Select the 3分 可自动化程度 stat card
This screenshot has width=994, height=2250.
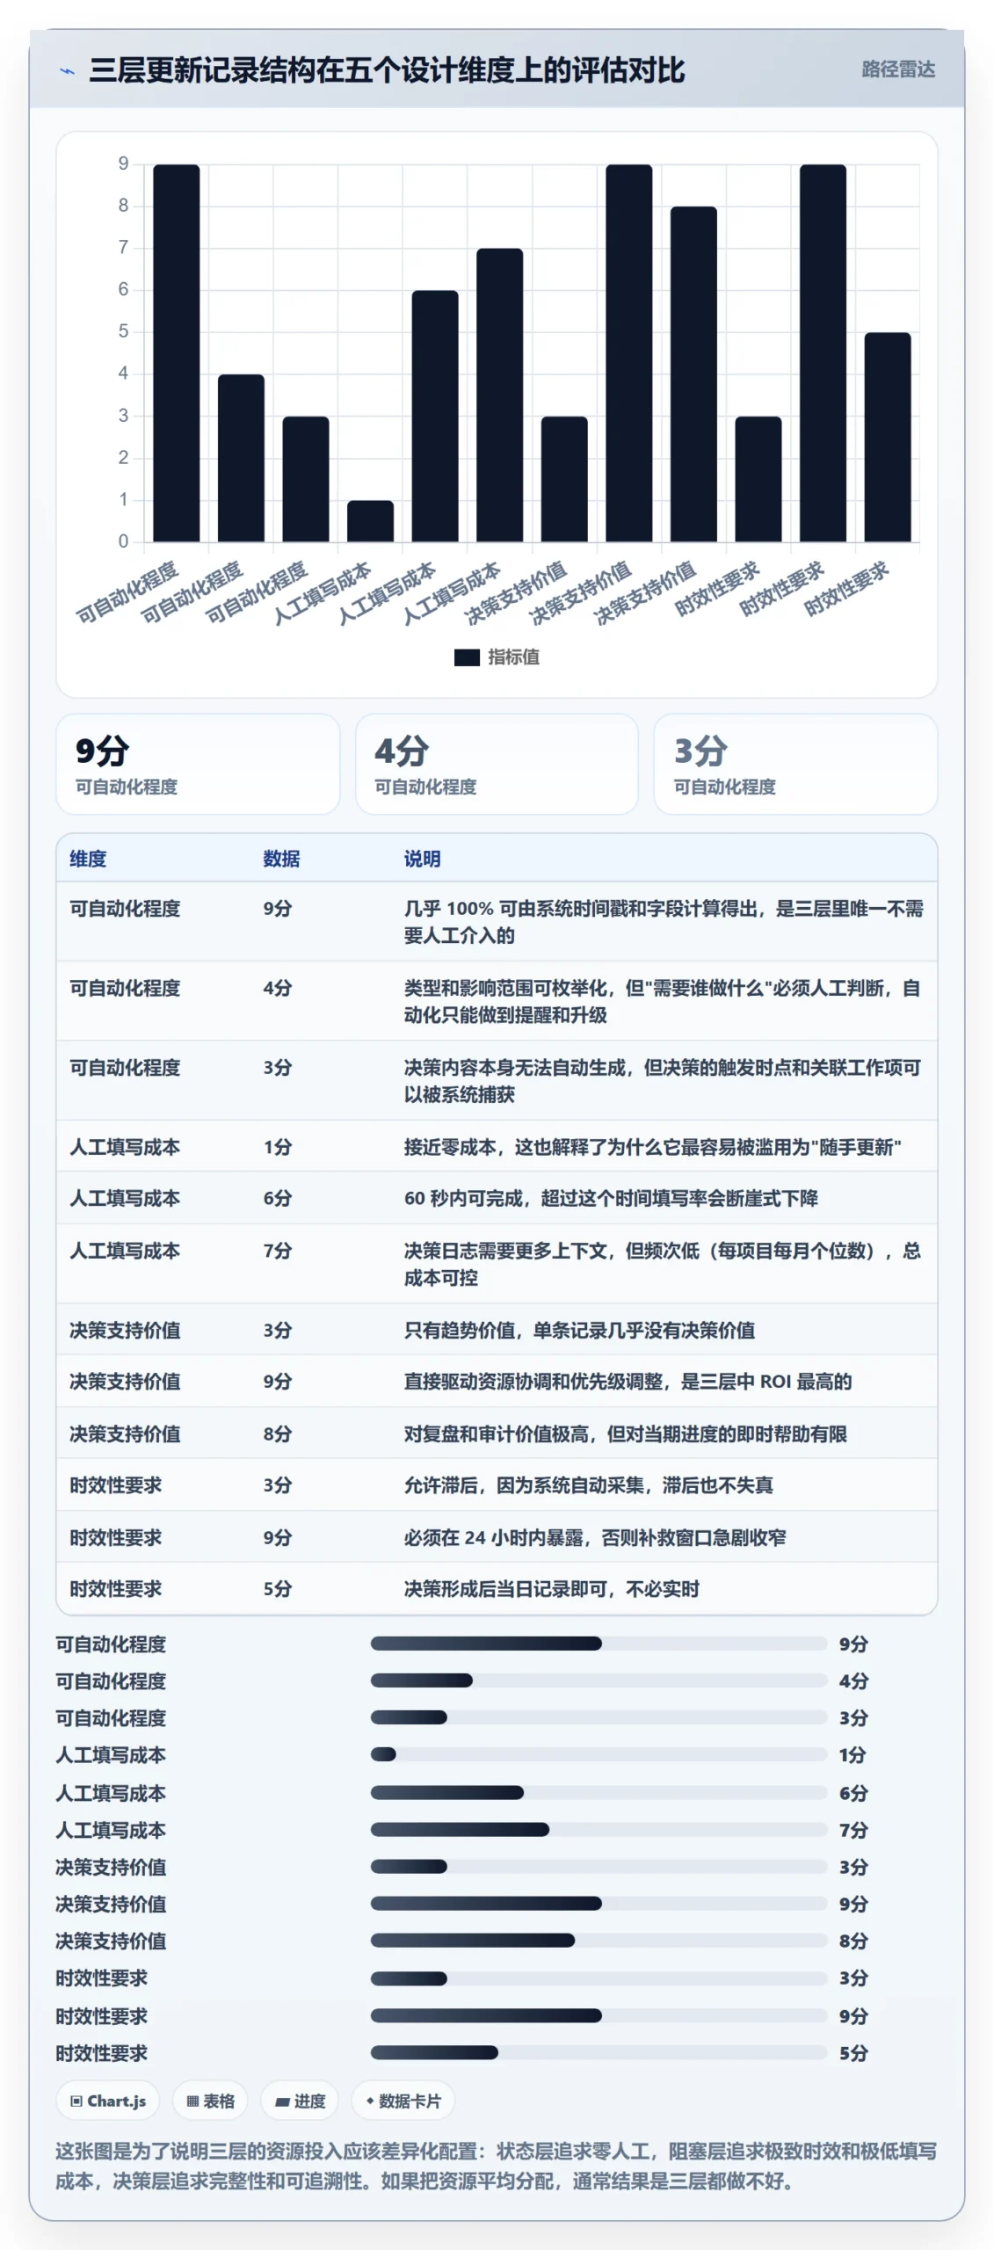(x=795, y=764)
